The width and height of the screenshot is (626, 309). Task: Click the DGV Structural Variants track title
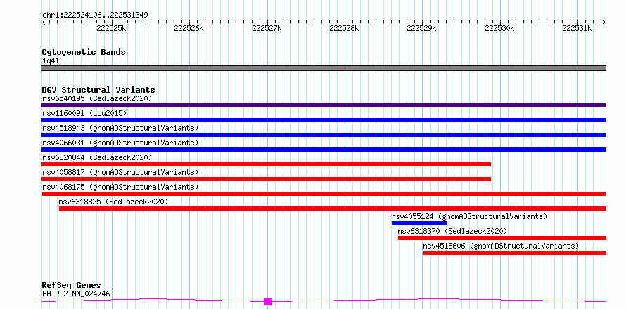click(98, 90)
